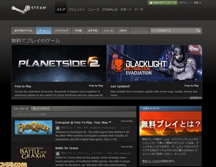The image size is (216, 167).
Task: Open the Blacklight Retribution Evacuation banner
Action: click(x=154, y=63)
